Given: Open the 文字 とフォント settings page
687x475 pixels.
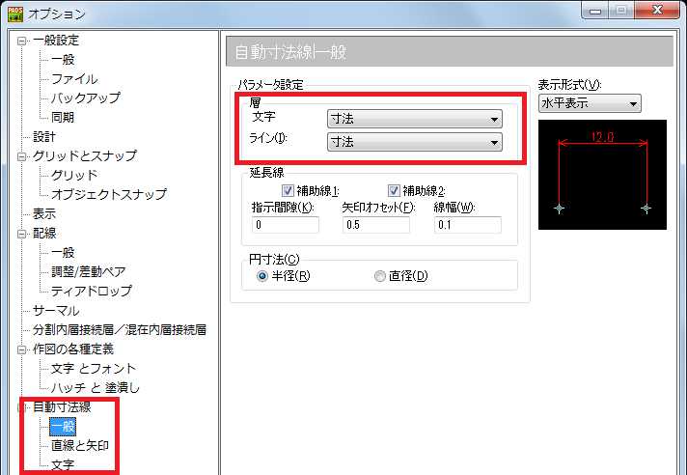Looking at the screenshot, I should coord(94,369).
